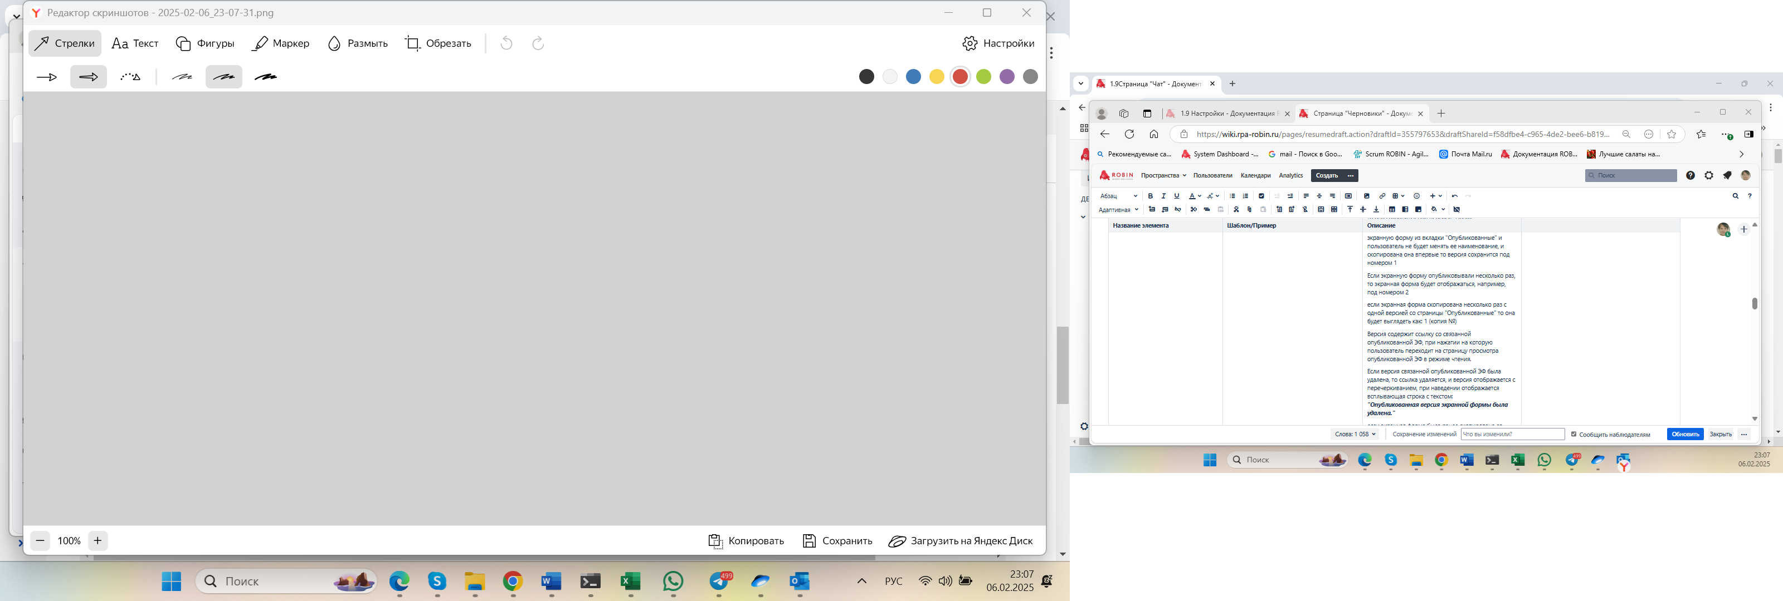Pick the purple color swatch
The width and height of the screenshot is (1783, 601).
pos(1007,77)
